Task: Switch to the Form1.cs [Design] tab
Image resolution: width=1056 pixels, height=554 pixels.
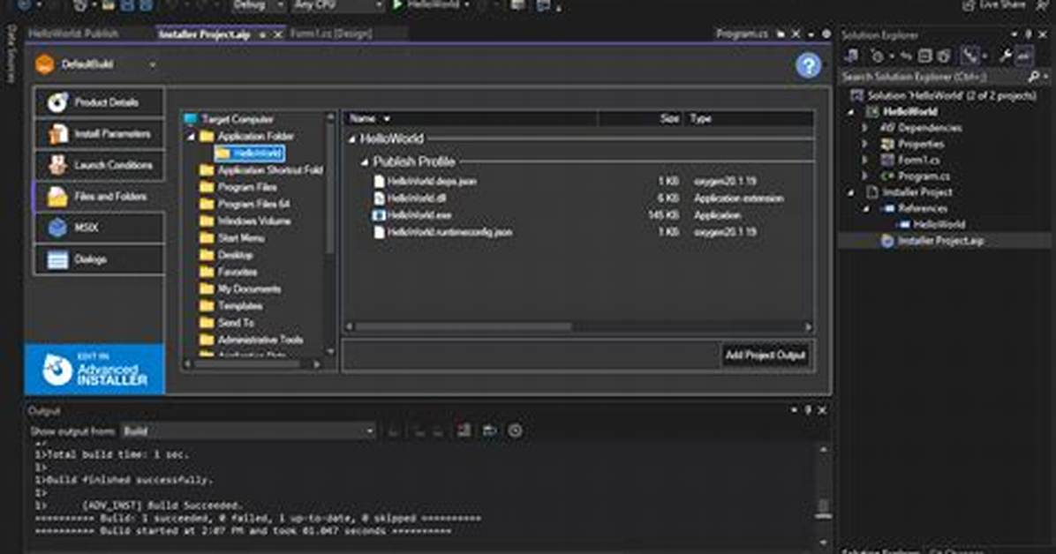Action: (x=331, y=34)
